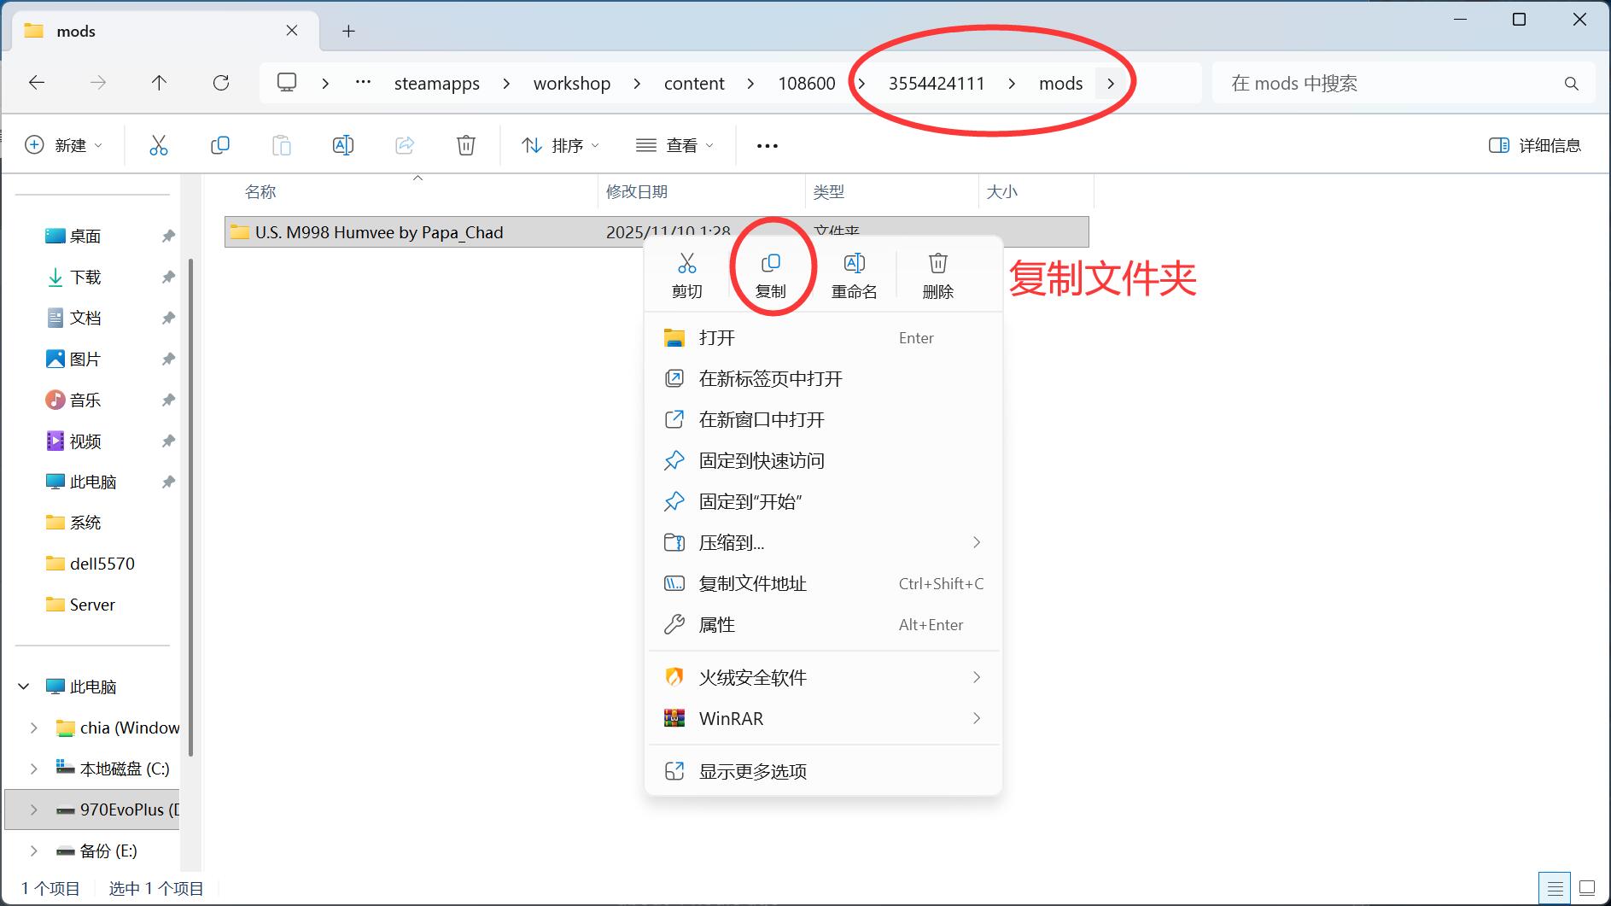This screenshot has width=1611, height=906.
Task: Expand 本地磁盘 (C:) in the sidebar
Action: (33, 769)
